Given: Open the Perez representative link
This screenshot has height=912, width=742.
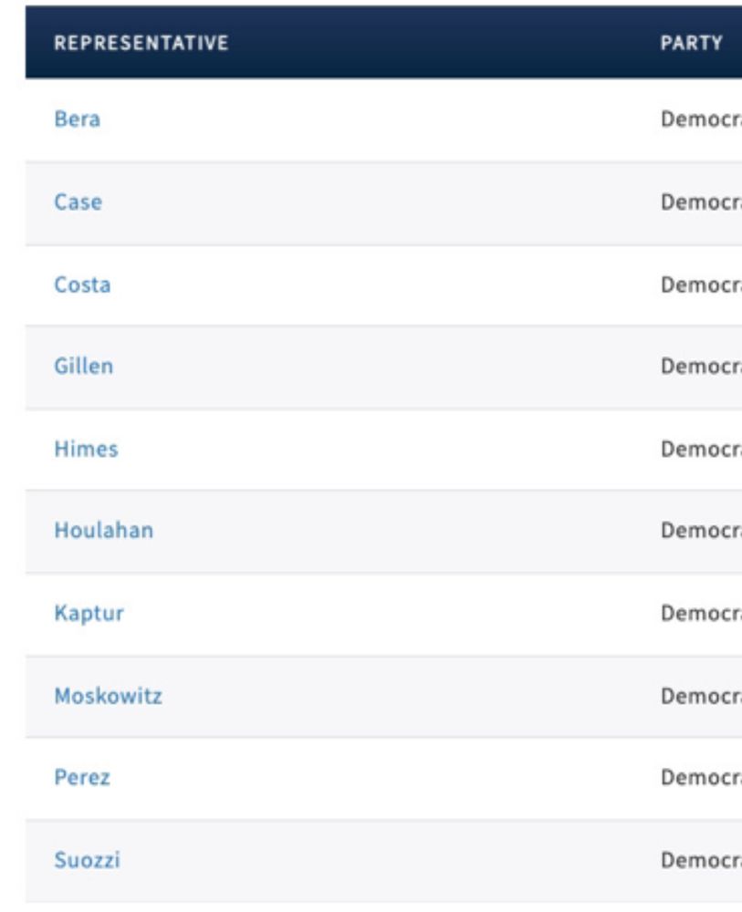Looking at the screenshot, I should click(x=81, y=778).
